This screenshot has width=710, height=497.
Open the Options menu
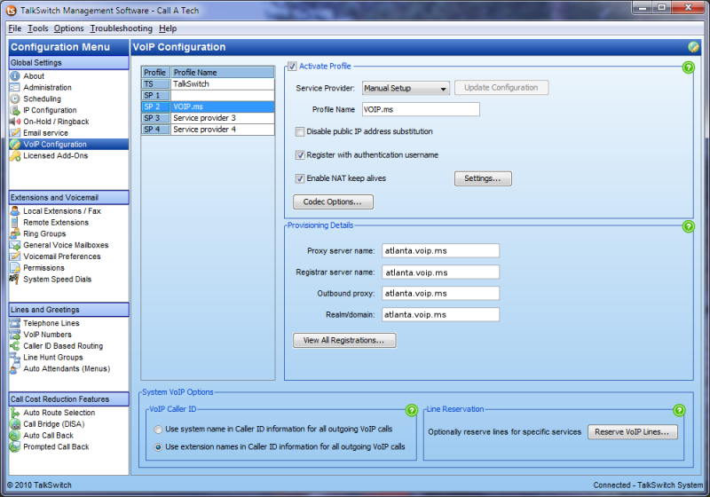[x=69, y=28]
